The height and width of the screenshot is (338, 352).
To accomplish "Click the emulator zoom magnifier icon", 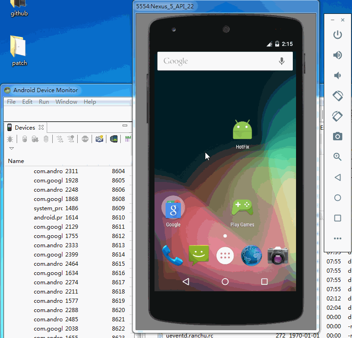I will tap(337, 156).
